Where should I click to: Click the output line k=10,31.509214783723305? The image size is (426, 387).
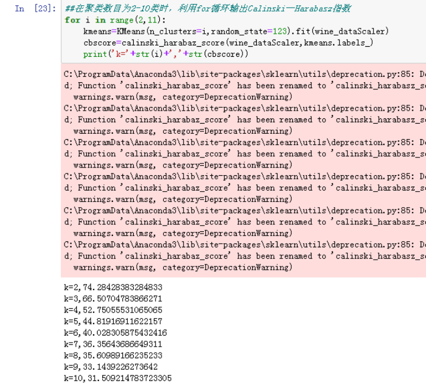pos(118,378)
